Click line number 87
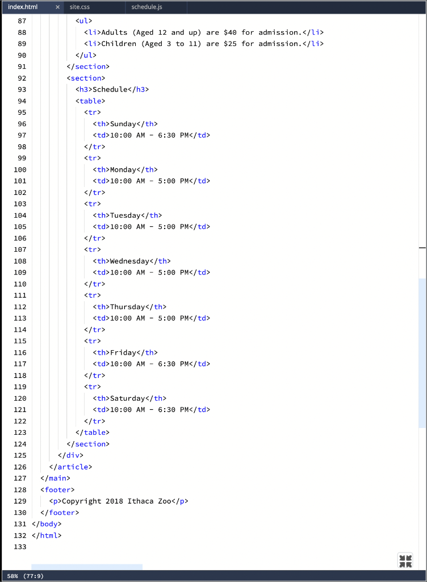 pos(22,21)
